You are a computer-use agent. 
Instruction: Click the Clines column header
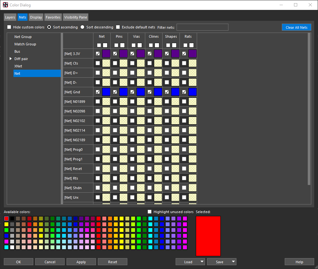(x=154, y=36)
